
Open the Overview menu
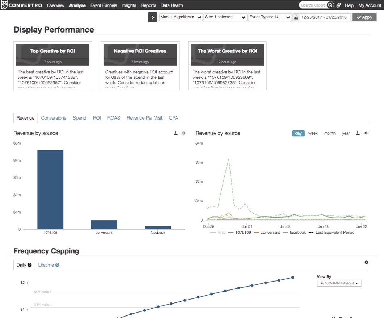point(56,5)
